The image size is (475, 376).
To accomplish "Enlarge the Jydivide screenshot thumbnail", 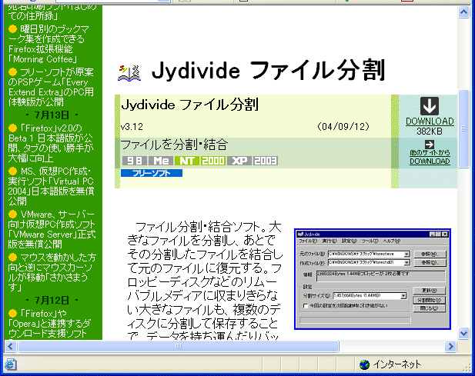I will (373, 279).
